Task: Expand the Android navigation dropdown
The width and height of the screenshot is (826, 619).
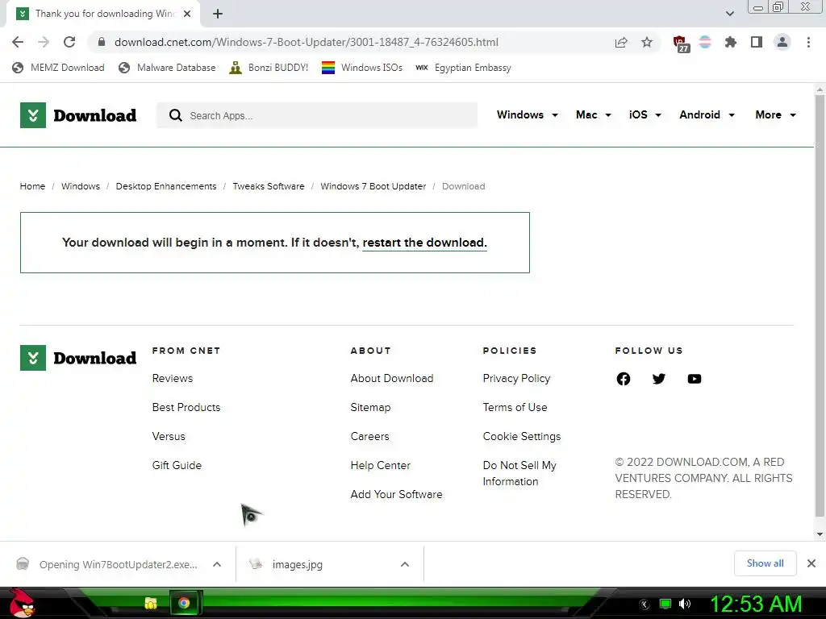Action: [707, 114]
